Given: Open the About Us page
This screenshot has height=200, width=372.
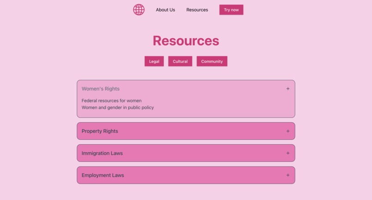Looking at the screenshot, I should 165,10.
